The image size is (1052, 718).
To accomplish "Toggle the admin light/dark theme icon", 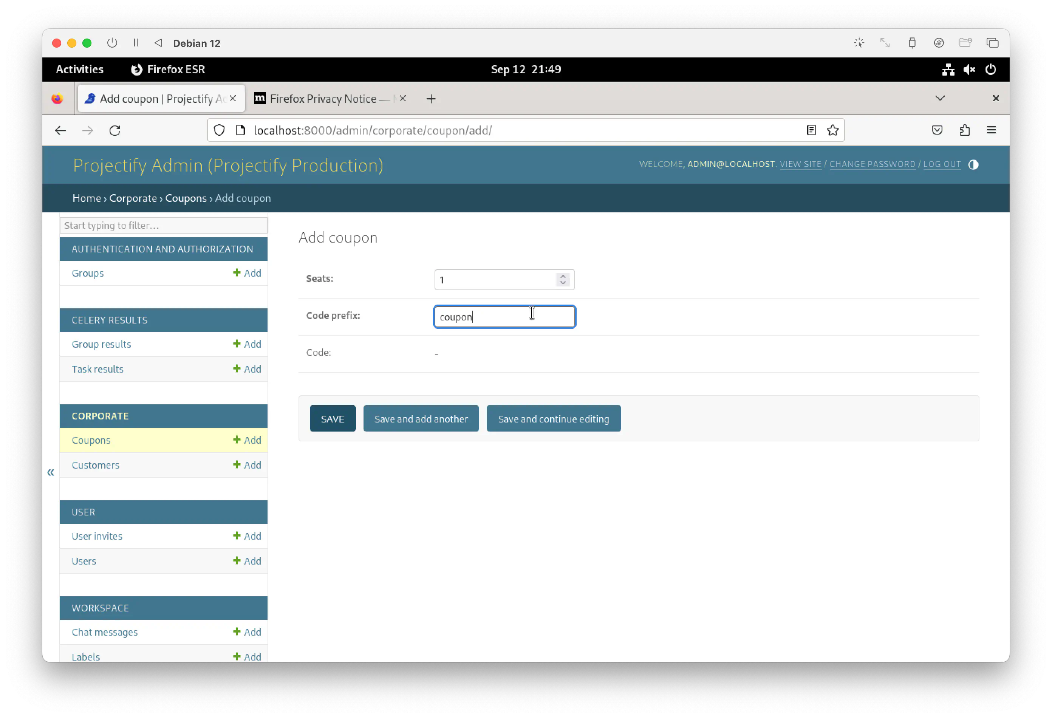I will point(973,165).
